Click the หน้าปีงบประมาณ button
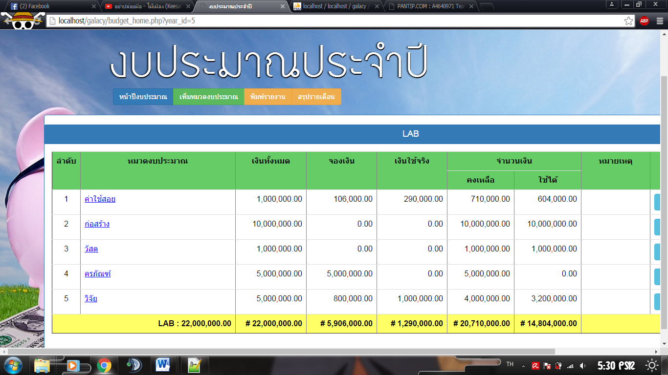The width and height of the screenshot is (668, 375). (x=143, y=97)
